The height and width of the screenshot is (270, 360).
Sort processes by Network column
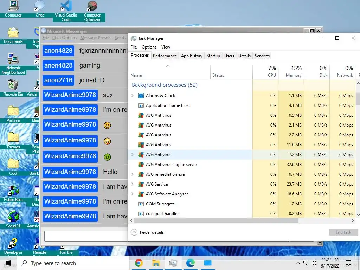coord(343,72)
